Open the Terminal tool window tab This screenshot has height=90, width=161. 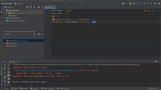tap(34, 88)
